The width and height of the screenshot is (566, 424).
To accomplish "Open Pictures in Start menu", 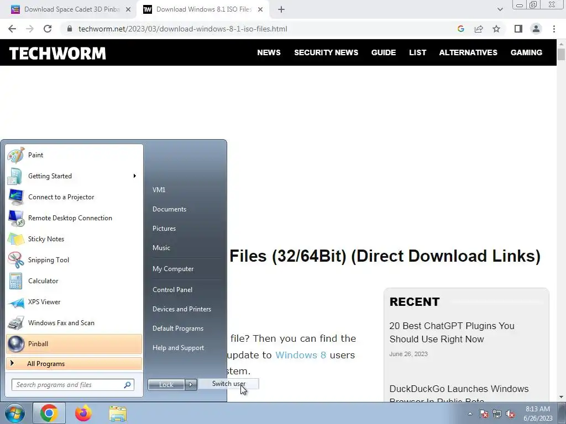I will pos(164,229).
